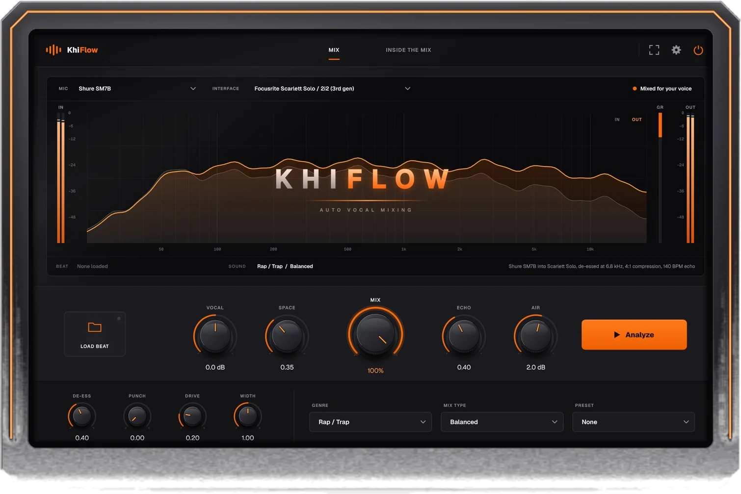Switch to the INSIDE THE MIX tab
Viewport: 741px width, 494px height.
click(x=408, y=50)
